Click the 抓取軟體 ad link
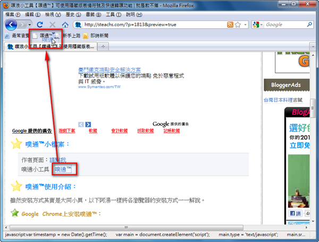319x242 pixels. 146,131
